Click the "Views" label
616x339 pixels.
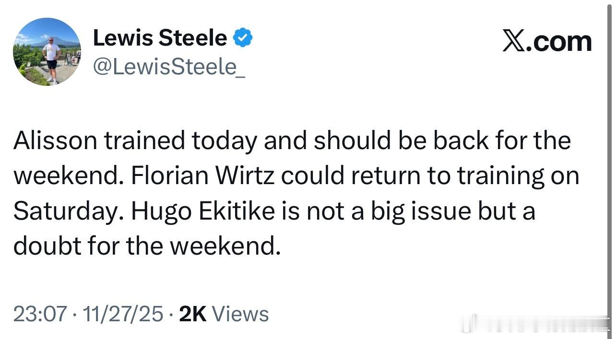coord(240,314)
